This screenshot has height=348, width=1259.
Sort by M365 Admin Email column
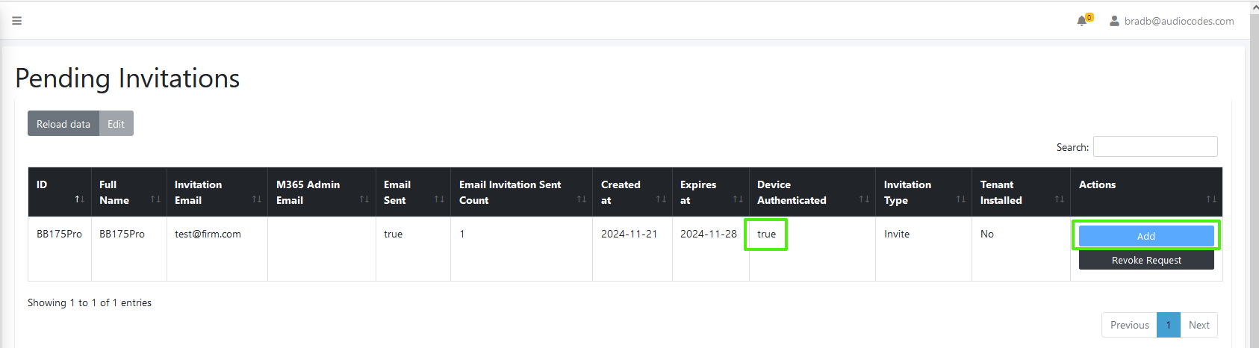pyautogui.click(x=321, y=192)
